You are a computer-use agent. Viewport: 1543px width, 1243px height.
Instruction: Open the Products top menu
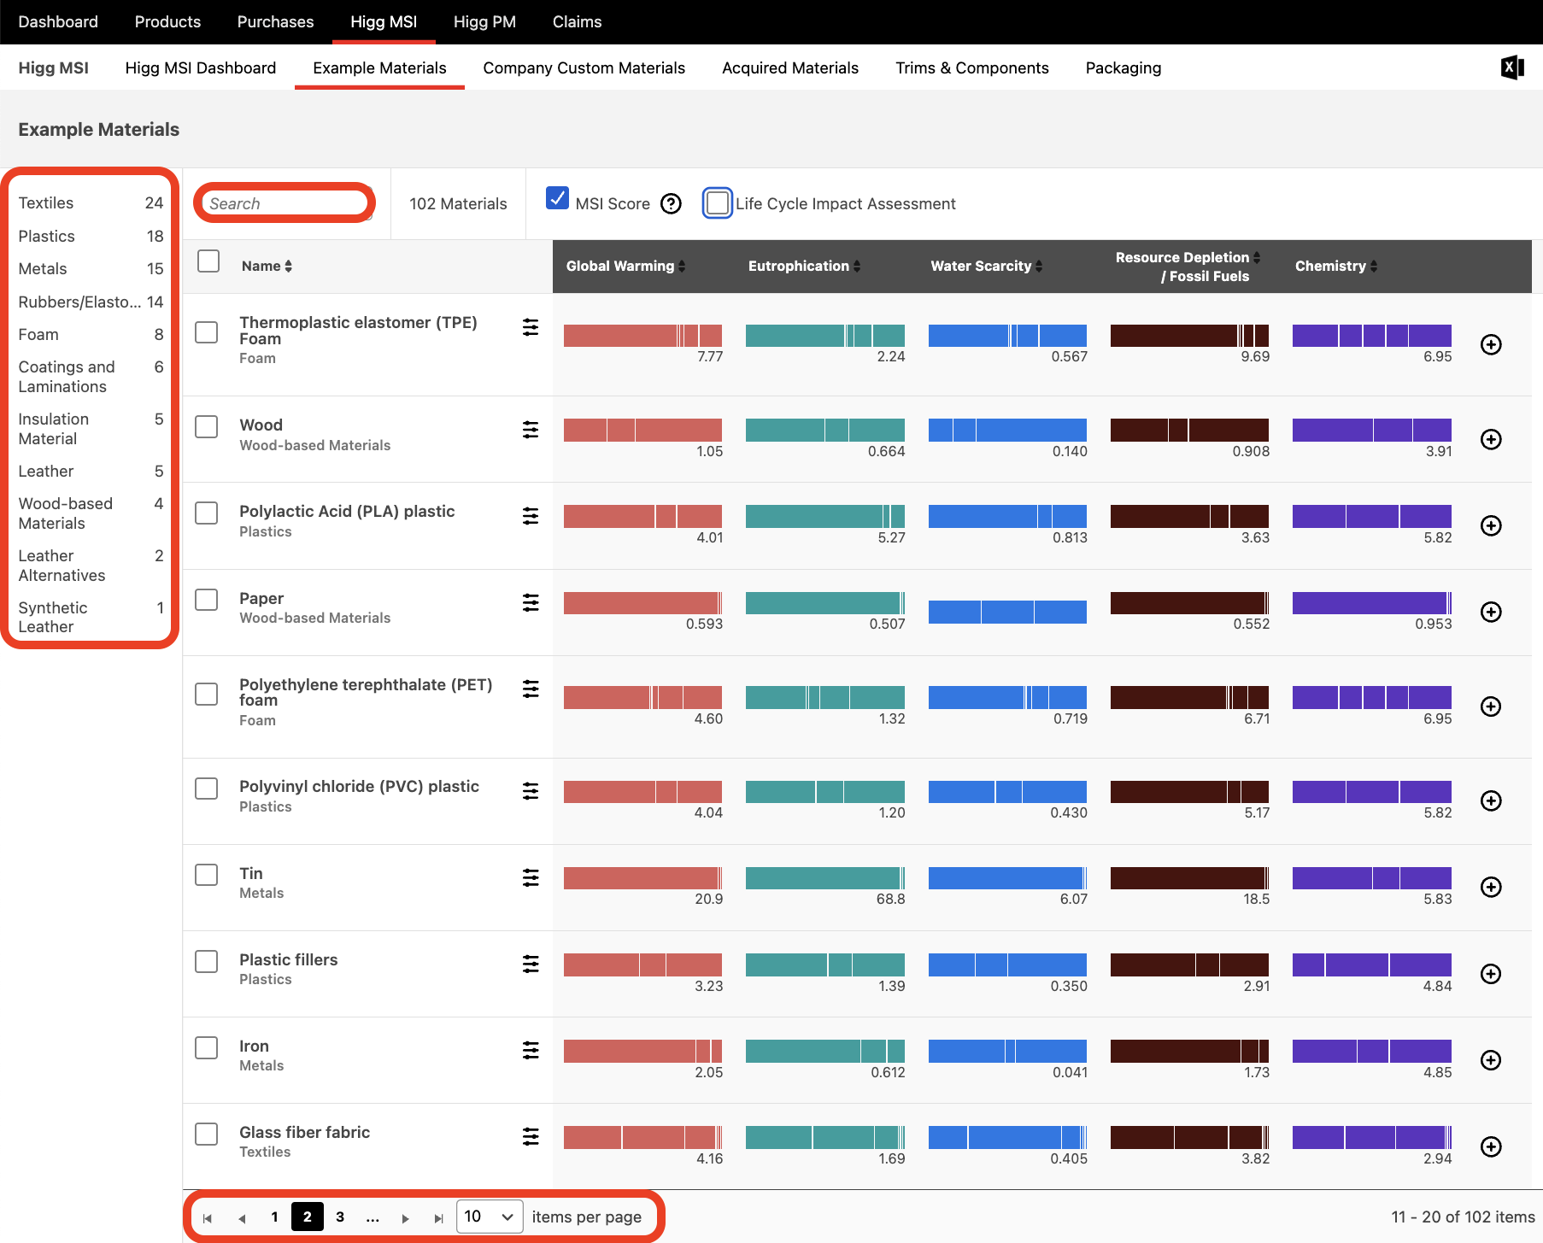coord(167,21)
